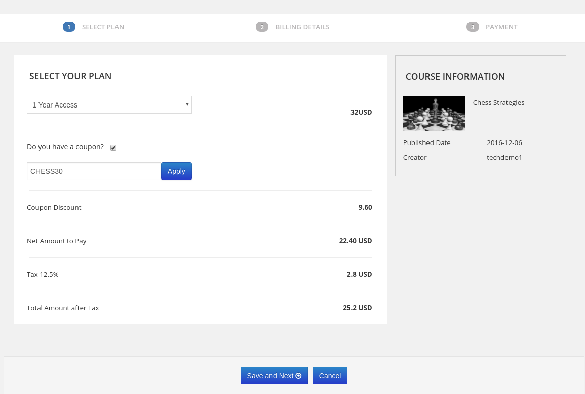Click the step 2 number circle
Image resolution: width=585 pixels, height=394 pixels.
[262, 27]
